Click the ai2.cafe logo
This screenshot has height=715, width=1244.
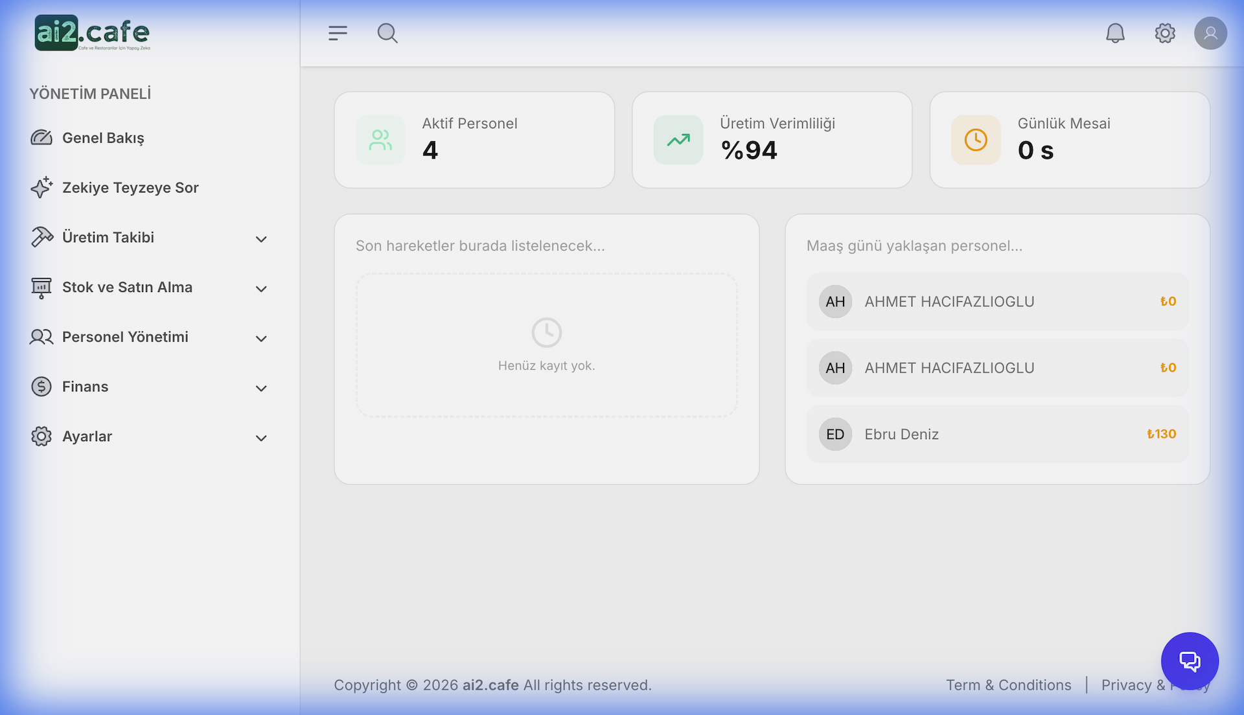[x=92, y=33]
